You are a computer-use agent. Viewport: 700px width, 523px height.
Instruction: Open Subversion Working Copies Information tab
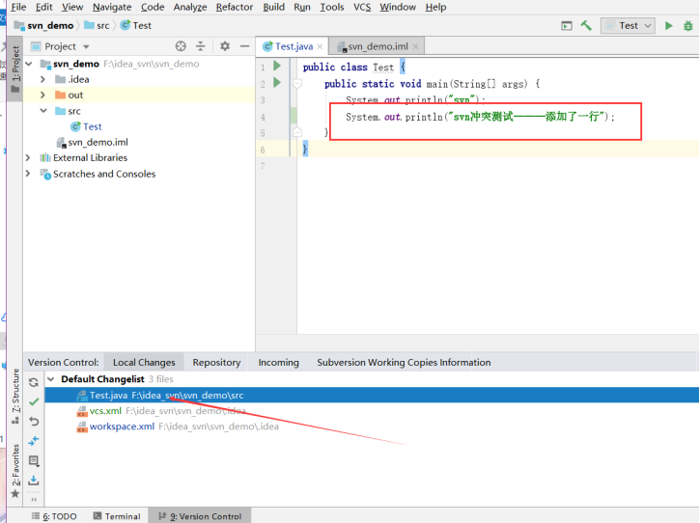(404, 363)
